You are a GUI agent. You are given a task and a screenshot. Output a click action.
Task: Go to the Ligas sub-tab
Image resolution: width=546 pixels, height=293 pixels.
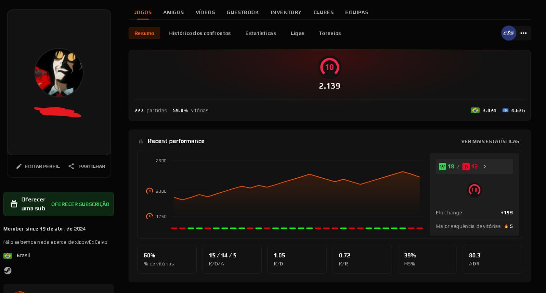(x=297, y=33)
